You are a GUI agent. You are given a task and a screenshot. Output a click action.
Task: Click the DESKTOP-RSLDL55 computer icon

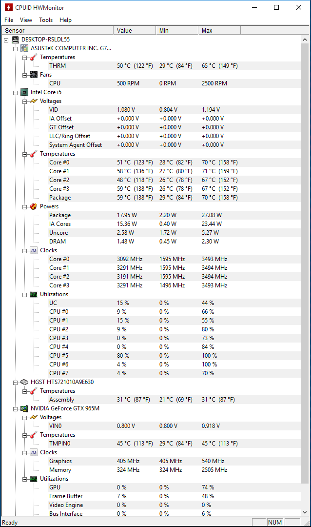16,40
